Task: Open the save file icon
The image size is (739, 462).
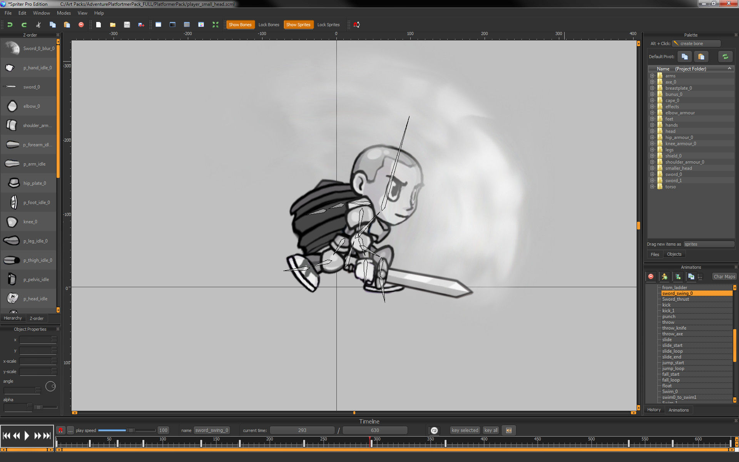Action: coord(127,24)
